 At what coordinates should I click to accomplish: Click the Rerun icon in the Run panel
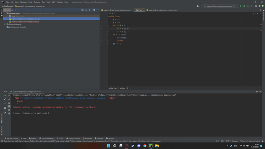(5, 95)
